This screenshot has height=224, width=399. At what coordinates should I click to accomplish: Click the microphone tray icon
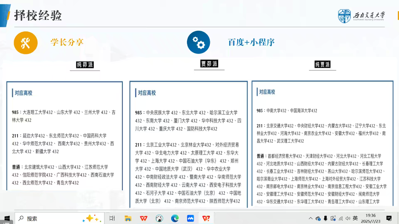(x=325, y=218)
